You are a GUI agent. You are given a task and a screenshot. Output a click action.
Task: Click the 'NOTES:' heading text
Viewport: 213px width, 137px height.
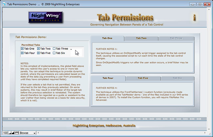(25, 63)
